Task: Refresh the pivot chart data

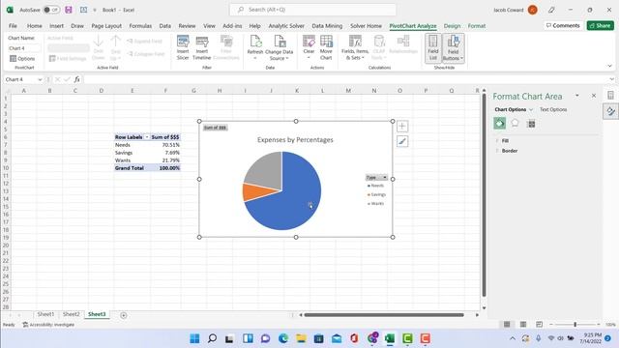Action: coord(255,47)
